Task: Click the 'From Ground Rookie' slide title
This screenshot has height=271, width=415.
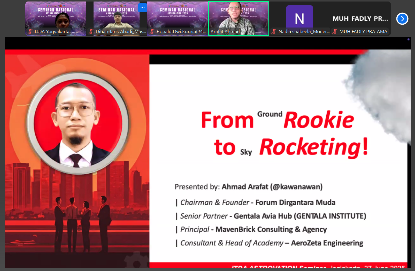Action: [x=278, y=120]
